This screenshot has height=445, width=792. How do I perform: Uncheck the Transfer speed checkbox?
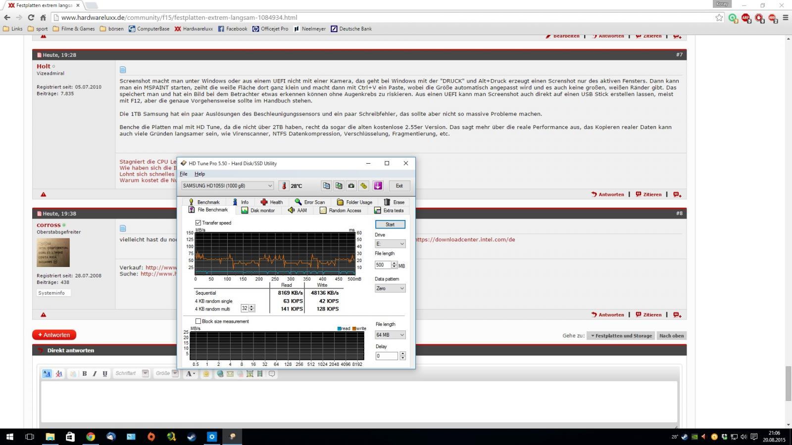pos(198,223)
